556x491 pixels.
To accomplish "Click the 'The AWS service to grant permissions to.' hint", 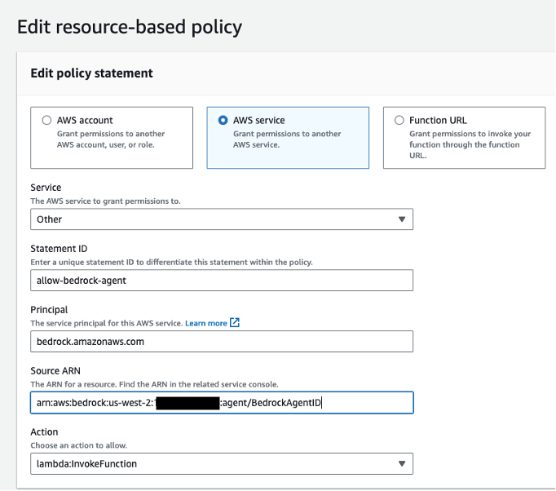I will [105, 201].
